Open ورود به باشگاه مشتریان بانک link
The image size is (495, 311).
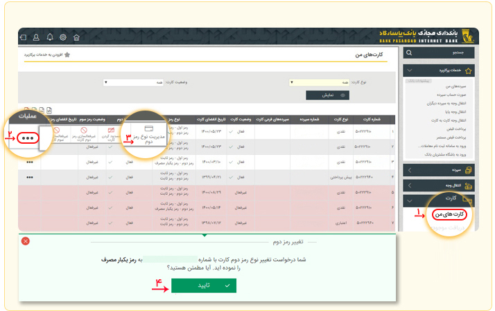pyautogui.click(x=445, y=154)
